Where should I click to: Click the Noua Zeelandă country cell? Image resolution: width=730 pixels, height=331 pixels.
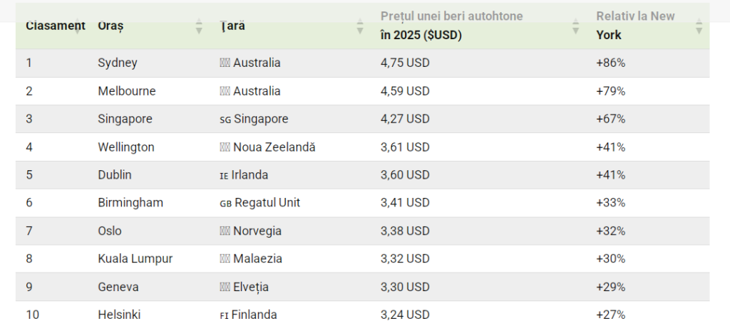(274, 147)
